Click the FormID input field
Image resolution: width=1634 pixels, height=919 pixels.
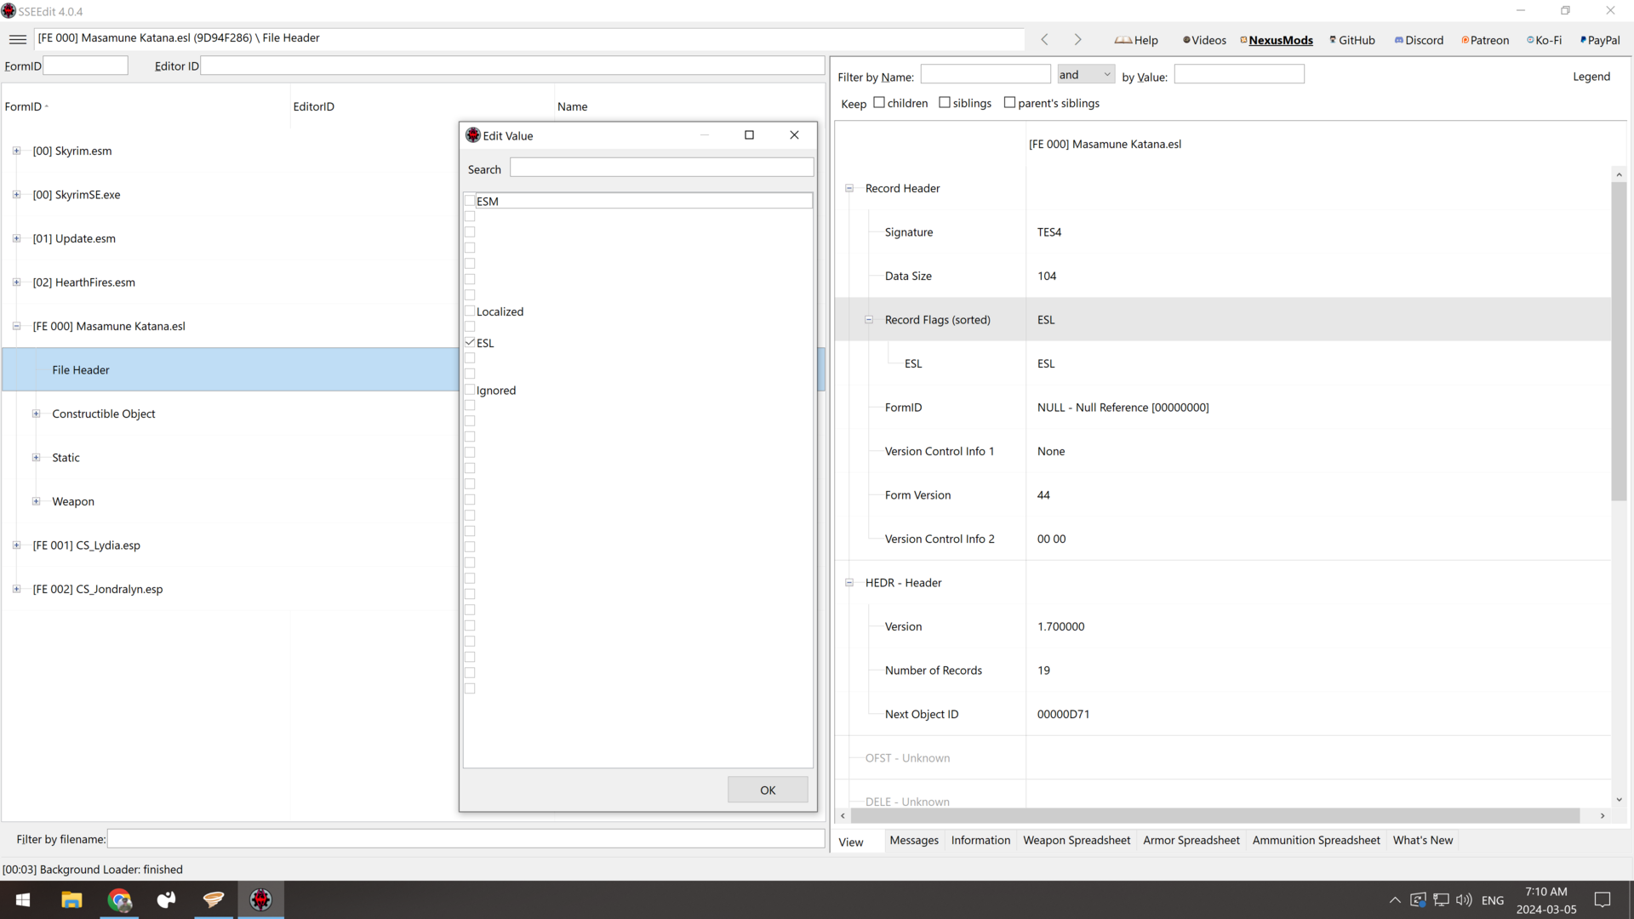click(85, 66)
